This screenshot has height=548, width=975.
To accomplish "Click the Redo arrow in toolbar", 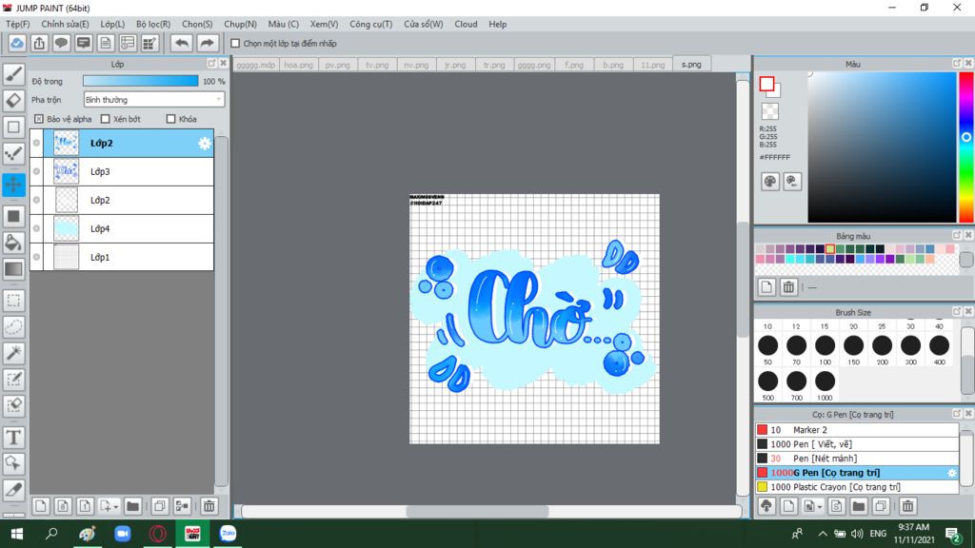I will click(x=207, y=44).
